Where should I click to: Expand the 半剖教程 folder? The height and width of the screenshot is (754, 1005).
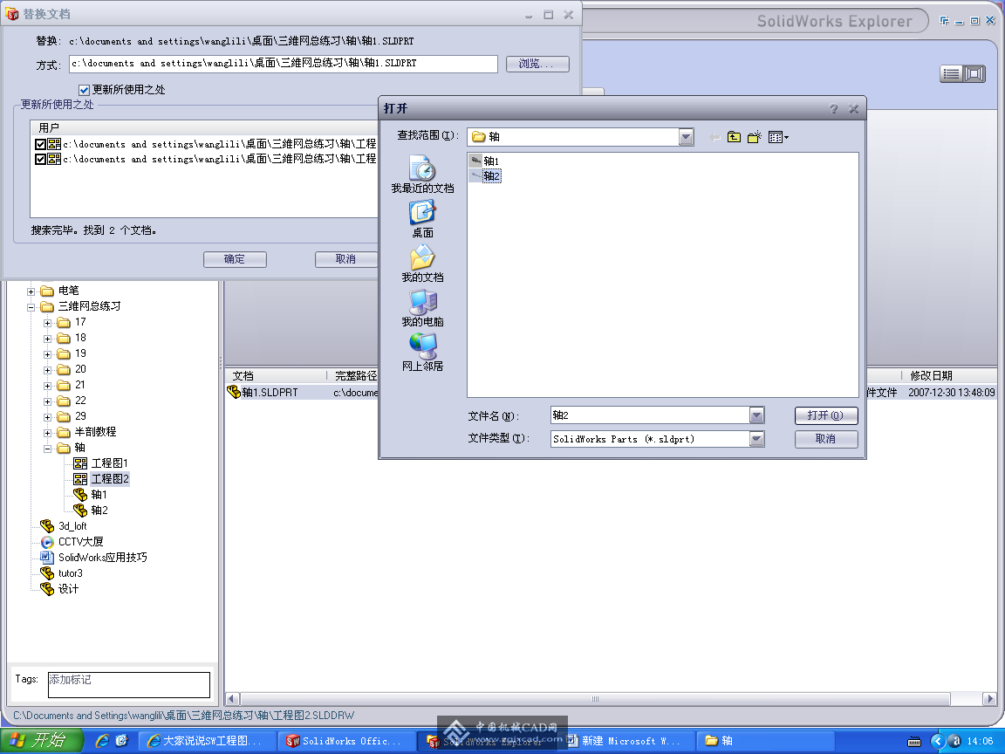(x=47, y=433)
